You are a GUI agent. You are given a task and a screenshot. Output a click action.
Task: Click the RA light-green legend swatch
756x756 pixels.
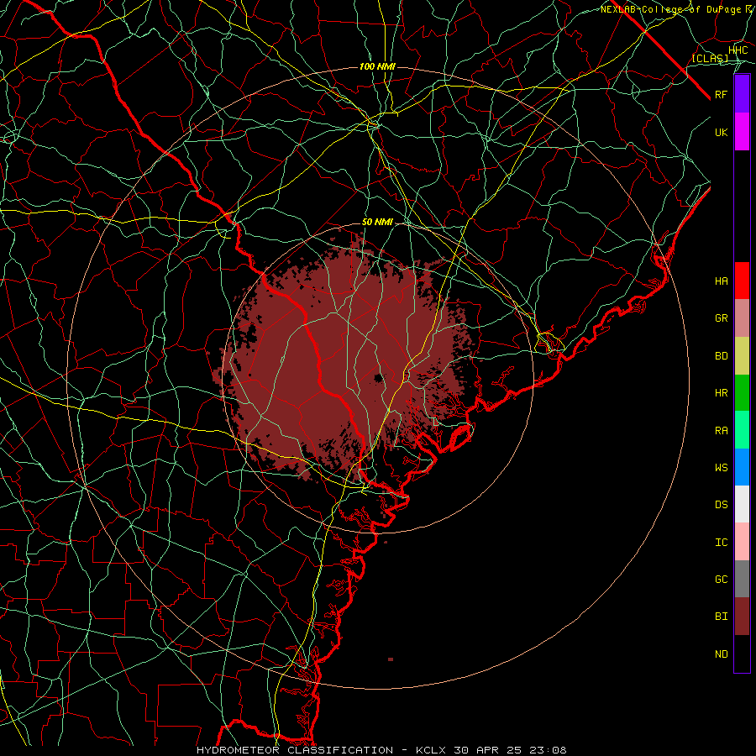click(x=742, y=430)
